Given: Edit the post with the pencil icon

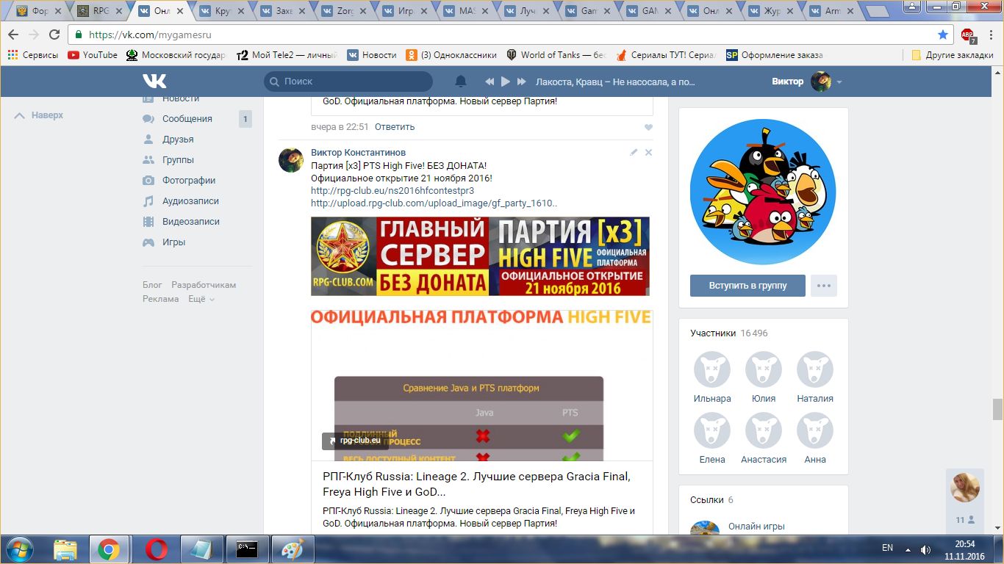Looking at the screenshot, I should point(634,152).
